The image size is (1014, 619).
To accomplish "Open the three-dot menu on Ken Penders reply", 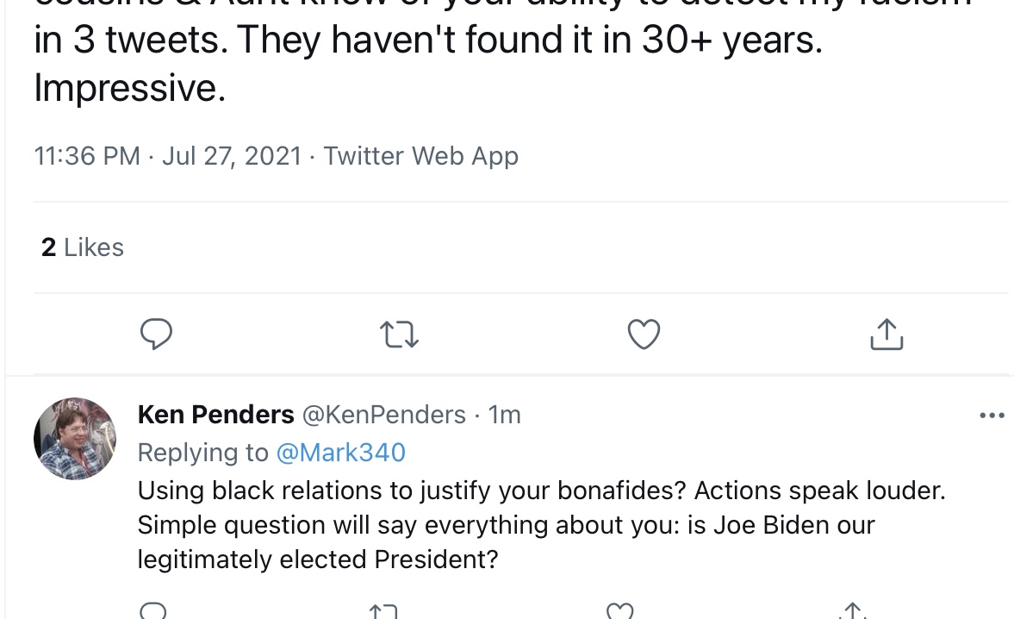I will tap(992, 416).
